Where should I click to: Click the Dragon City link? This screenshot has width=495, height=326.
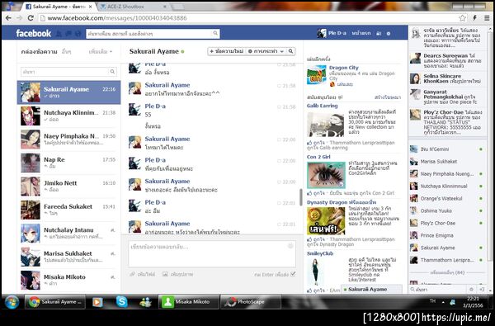point(343,68)
